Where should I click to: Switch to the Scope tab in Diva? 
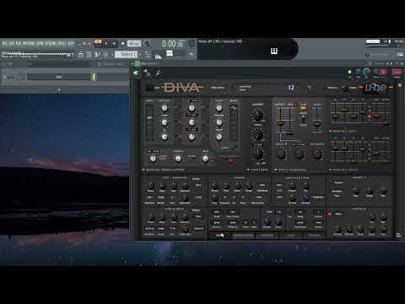pos(291,235)
